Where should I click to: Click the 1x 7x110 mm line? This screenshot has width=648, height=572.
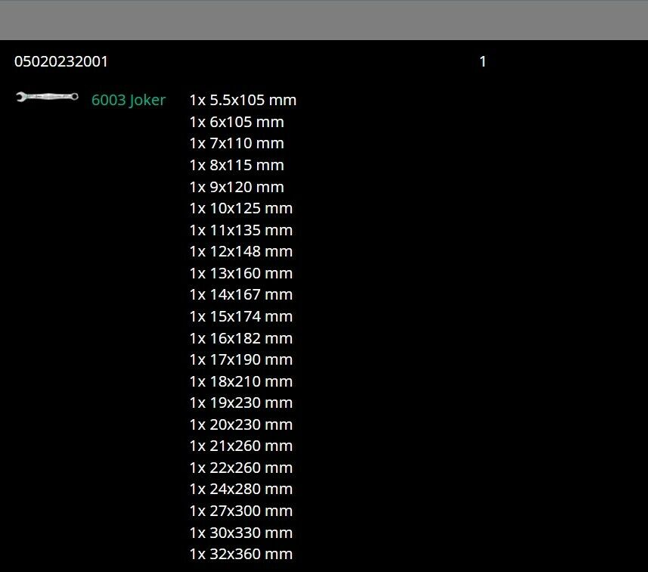coord(236,143)
